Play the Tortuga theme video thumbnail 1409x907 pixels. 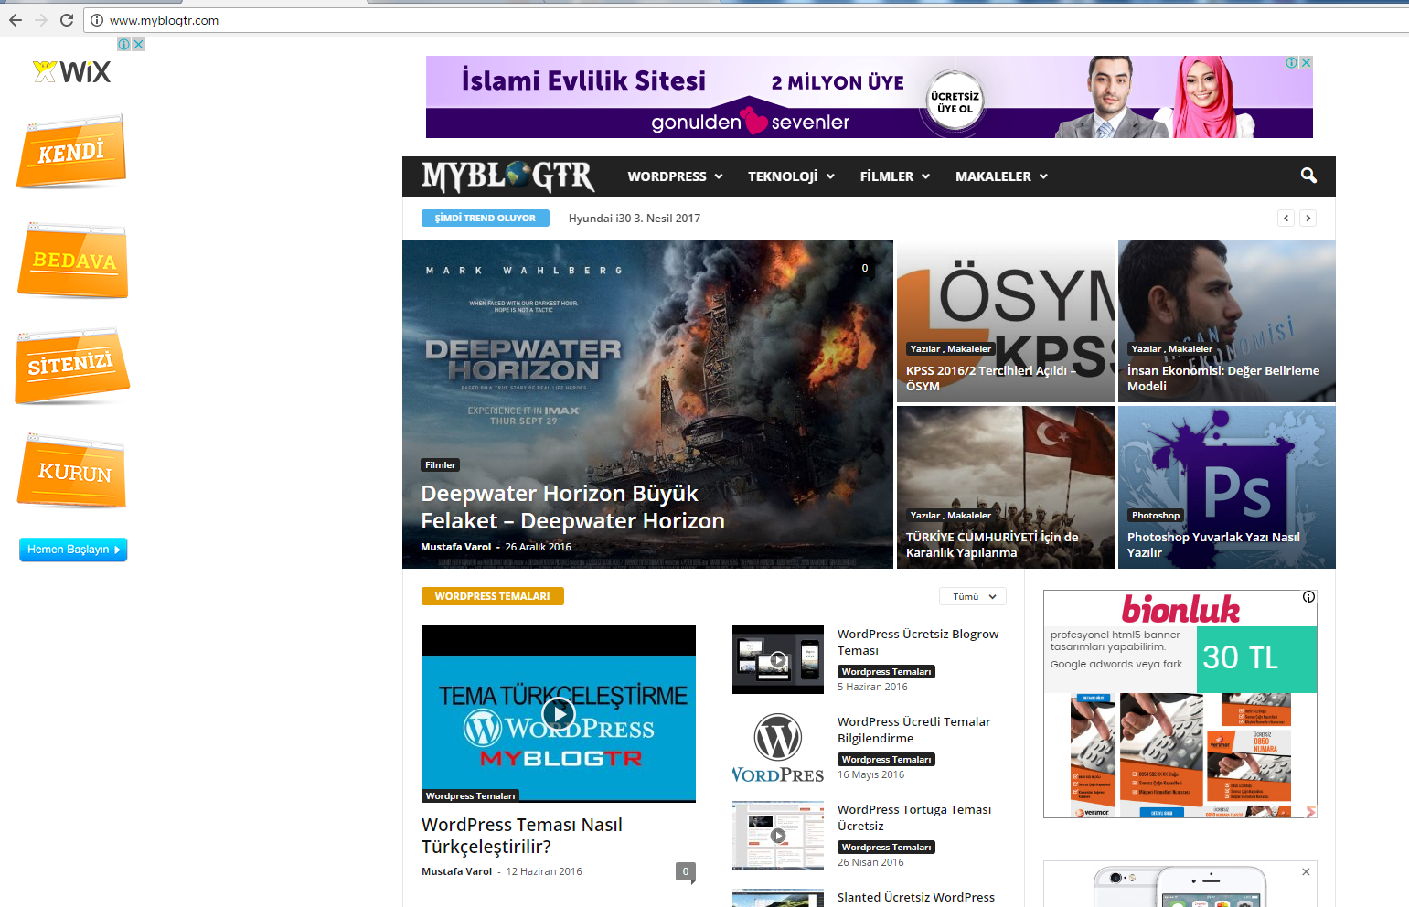pyautogui.click(x=778, y=835)
